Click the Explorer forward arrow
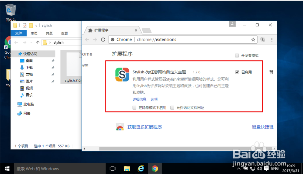 pos(24,42)
